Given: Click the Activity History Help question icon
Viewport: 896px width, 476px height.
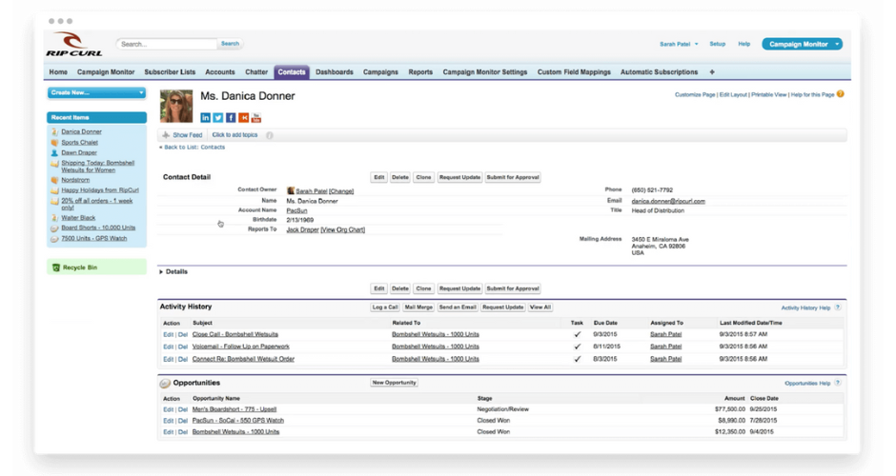Looking at the screenshot, I should click(x=837, y=307).
